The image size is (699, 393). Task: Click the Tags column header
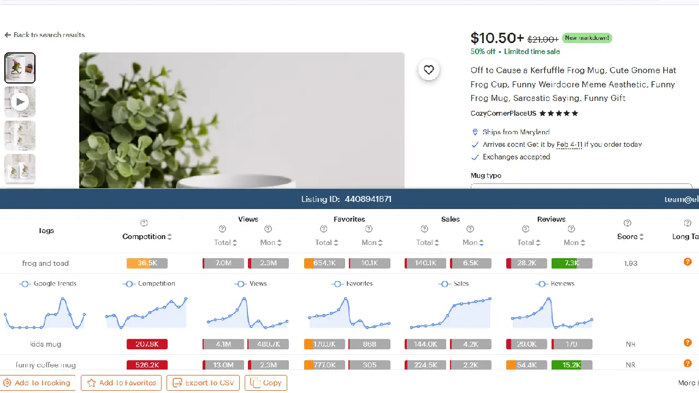(46, 230)
